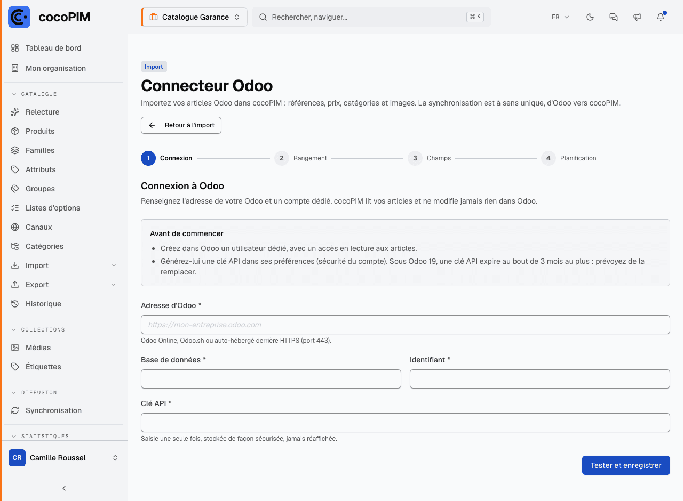Click the Import download icon

tap(15, 265)
